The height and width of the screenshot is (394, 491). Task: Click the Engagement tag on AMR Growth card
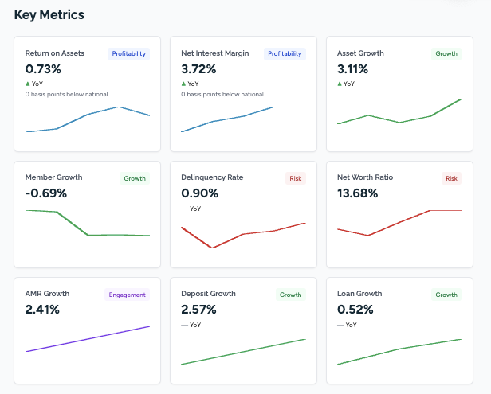(x=127, y=295)
